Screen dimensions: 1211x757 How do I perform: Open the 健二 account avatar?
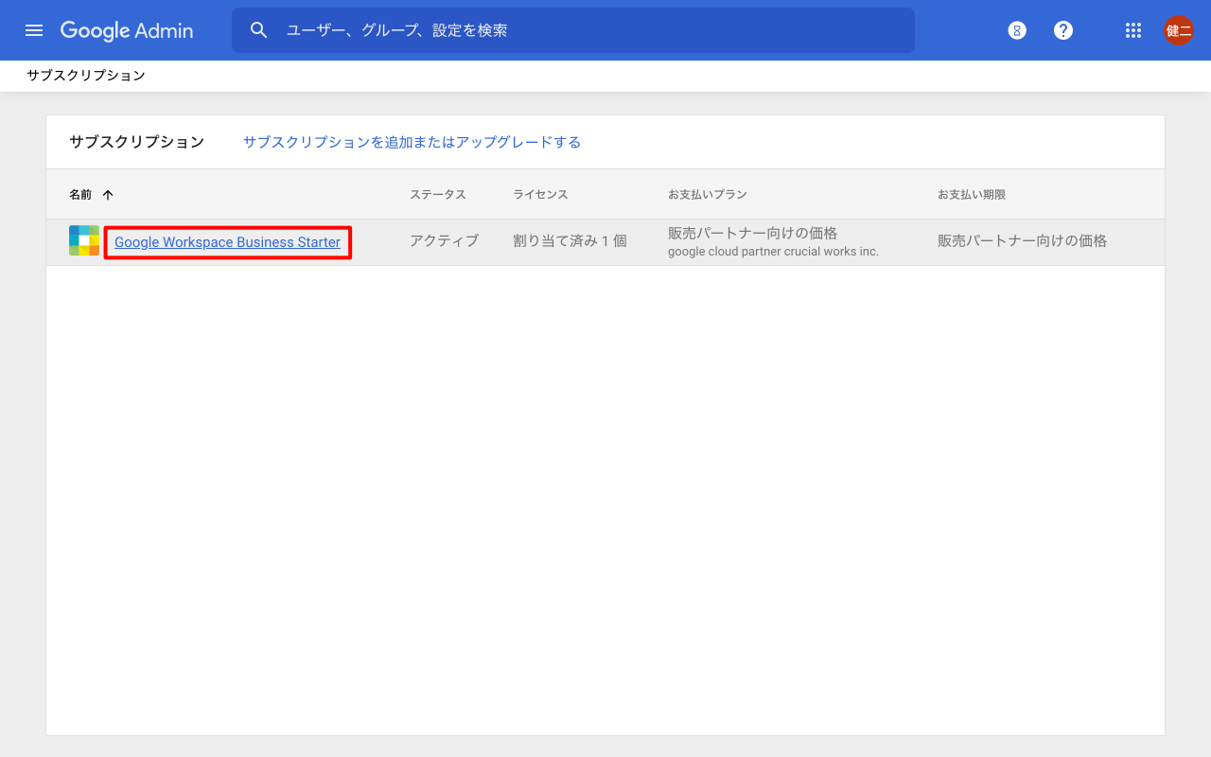1179,30
